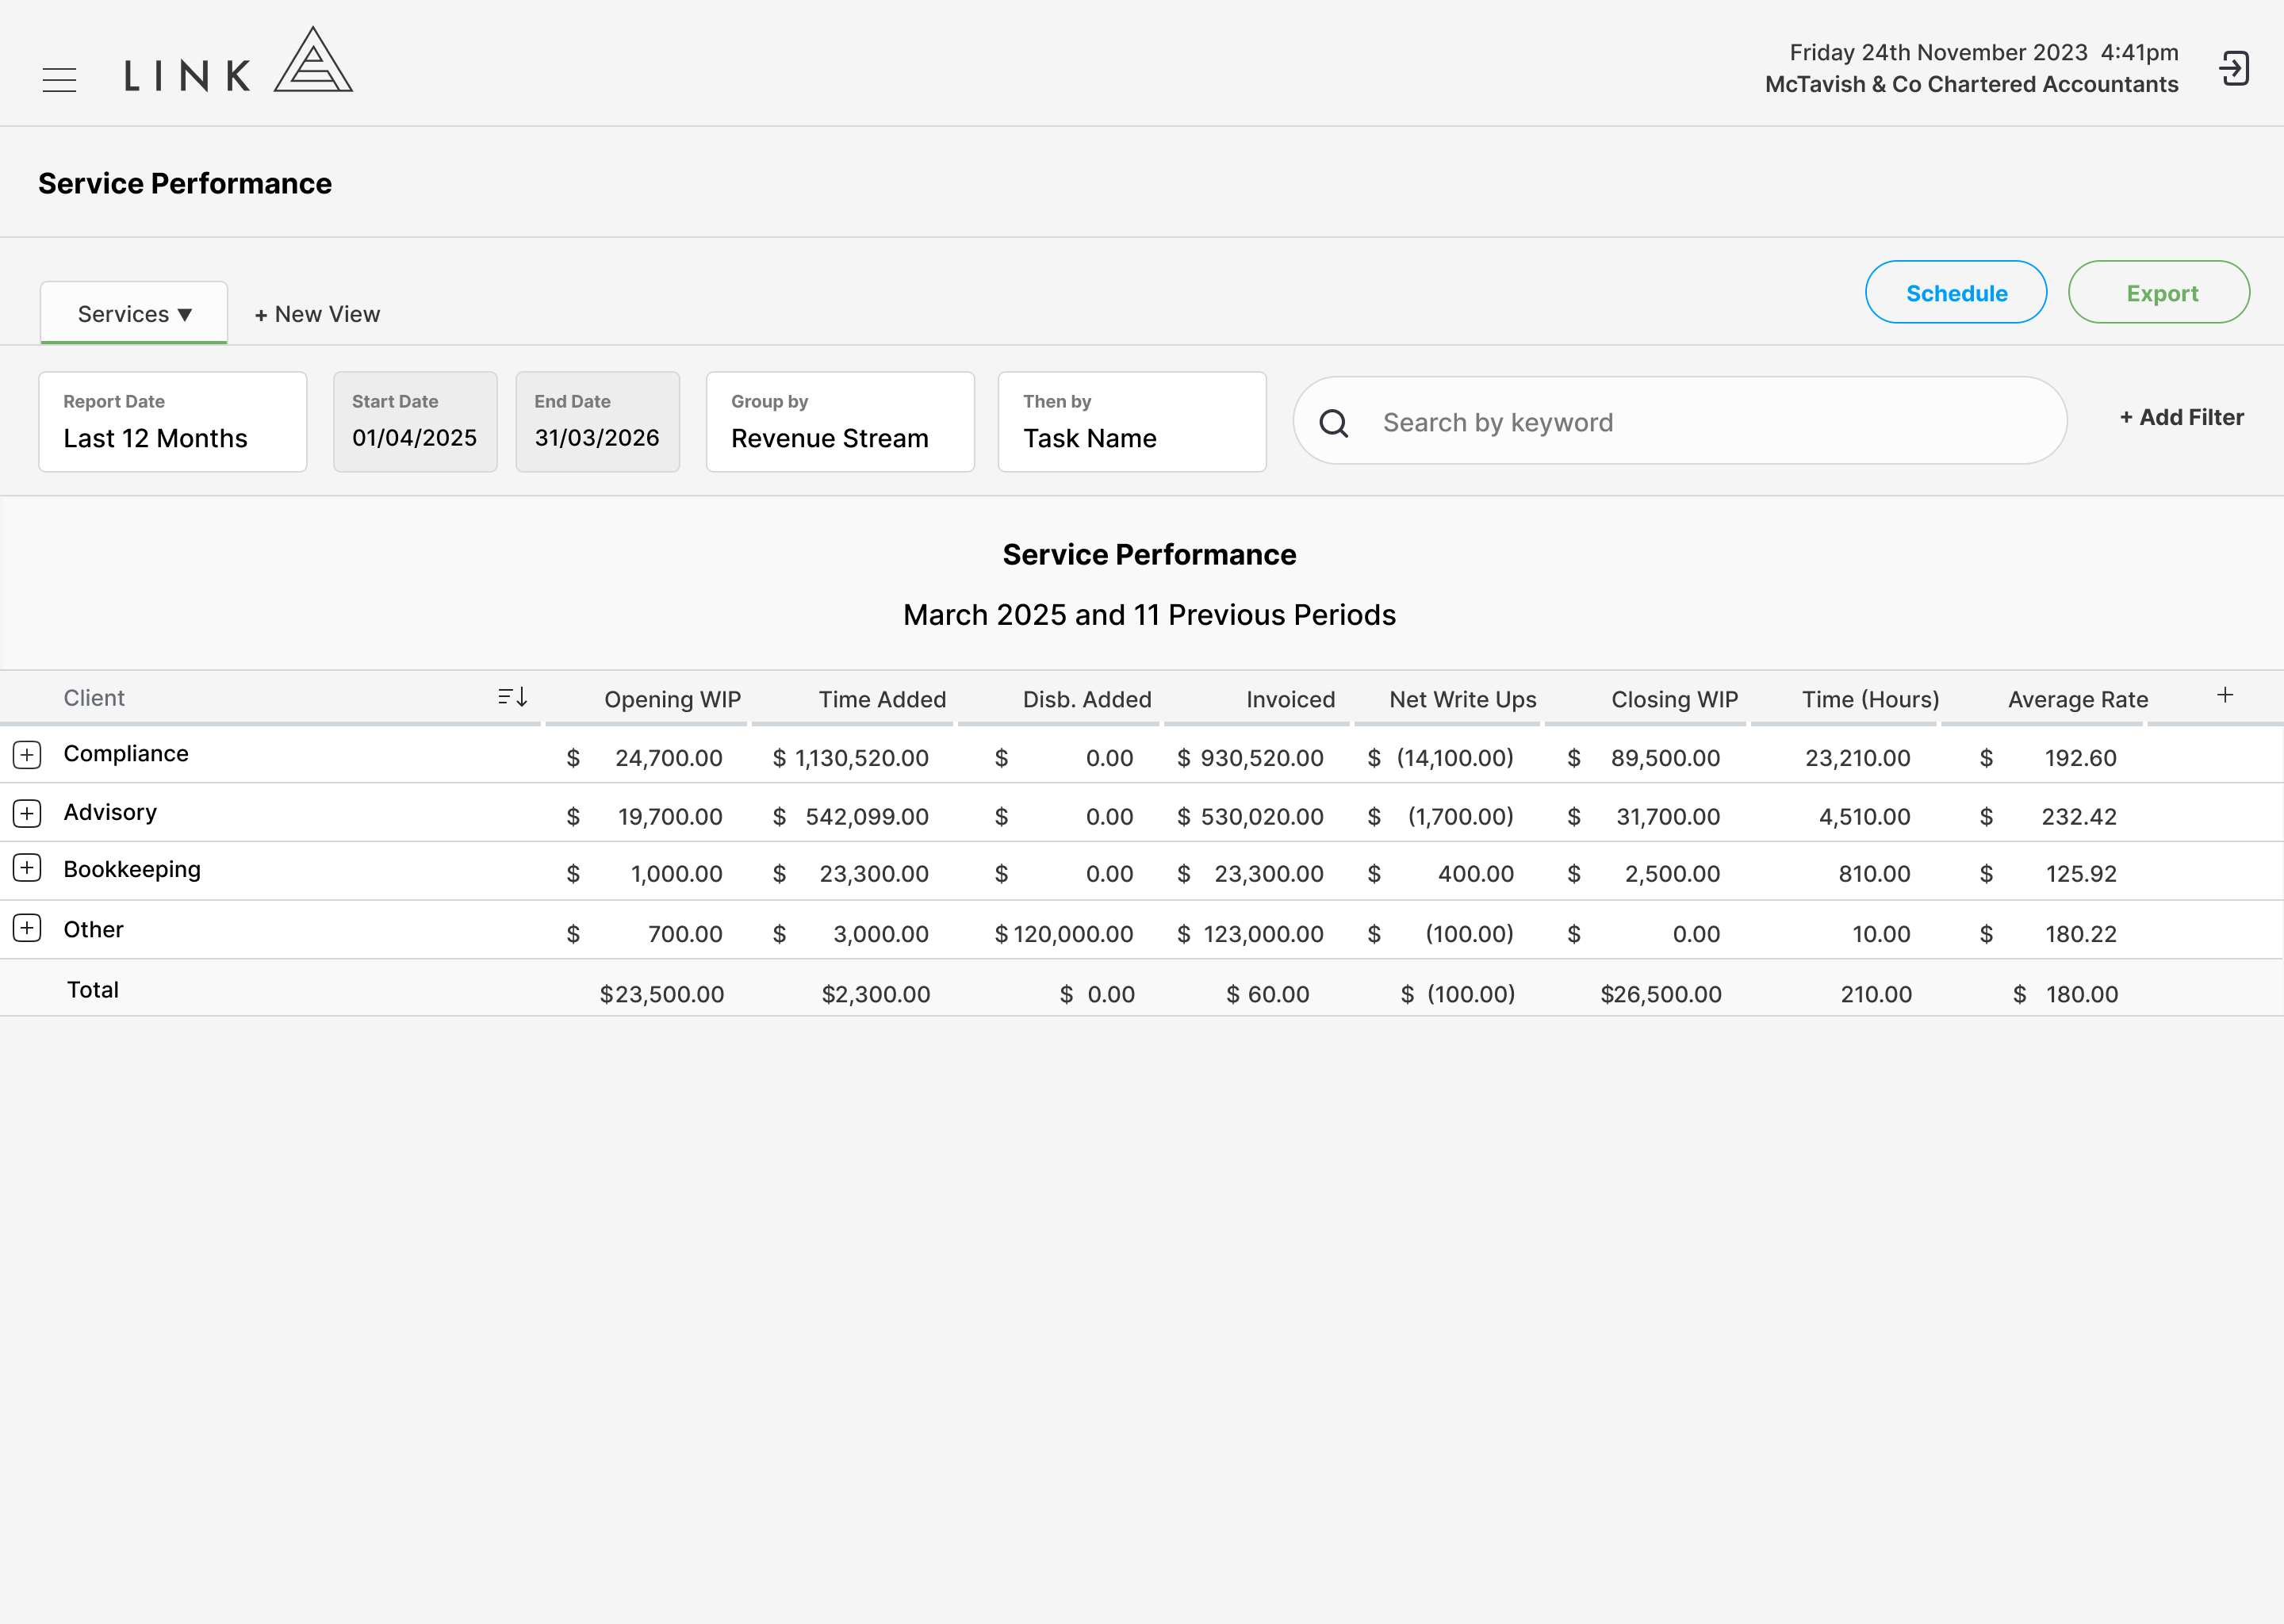Select the Bookkeeping row label
This screenshot has height=1624, width=2284.
(x=132, y=869)
